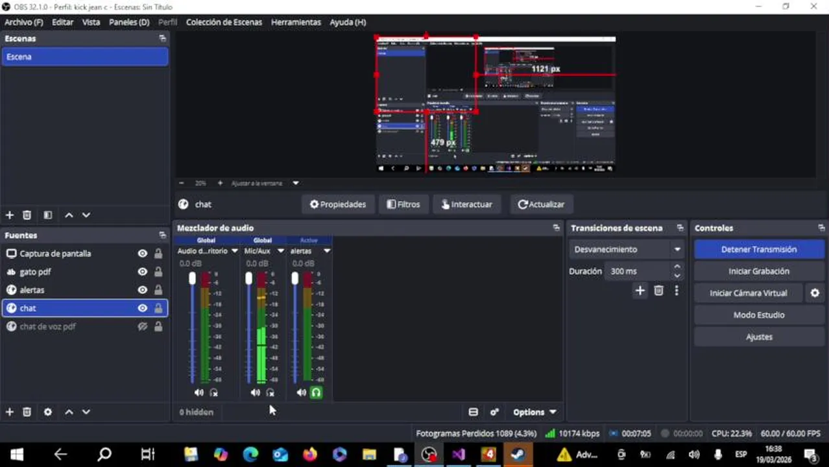
Task: Unlock Captura de pantalla source lock
Action: [x=158, y=254]
